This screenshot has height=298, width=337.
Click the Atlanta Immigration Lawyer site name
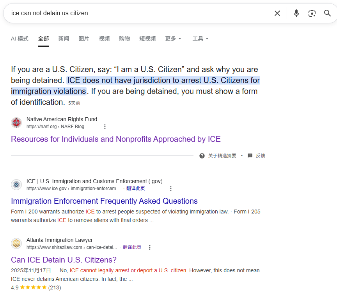[60, 240]
